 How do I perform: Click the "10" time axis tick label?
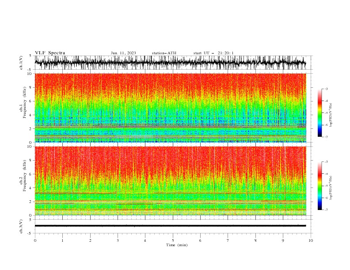click(x=311, y=240)
